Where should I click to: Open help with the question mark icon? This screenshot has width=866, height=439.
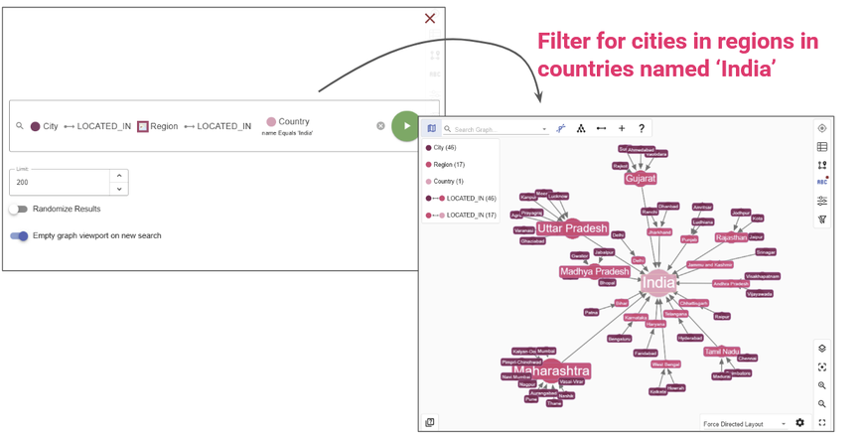coord(642,129)
